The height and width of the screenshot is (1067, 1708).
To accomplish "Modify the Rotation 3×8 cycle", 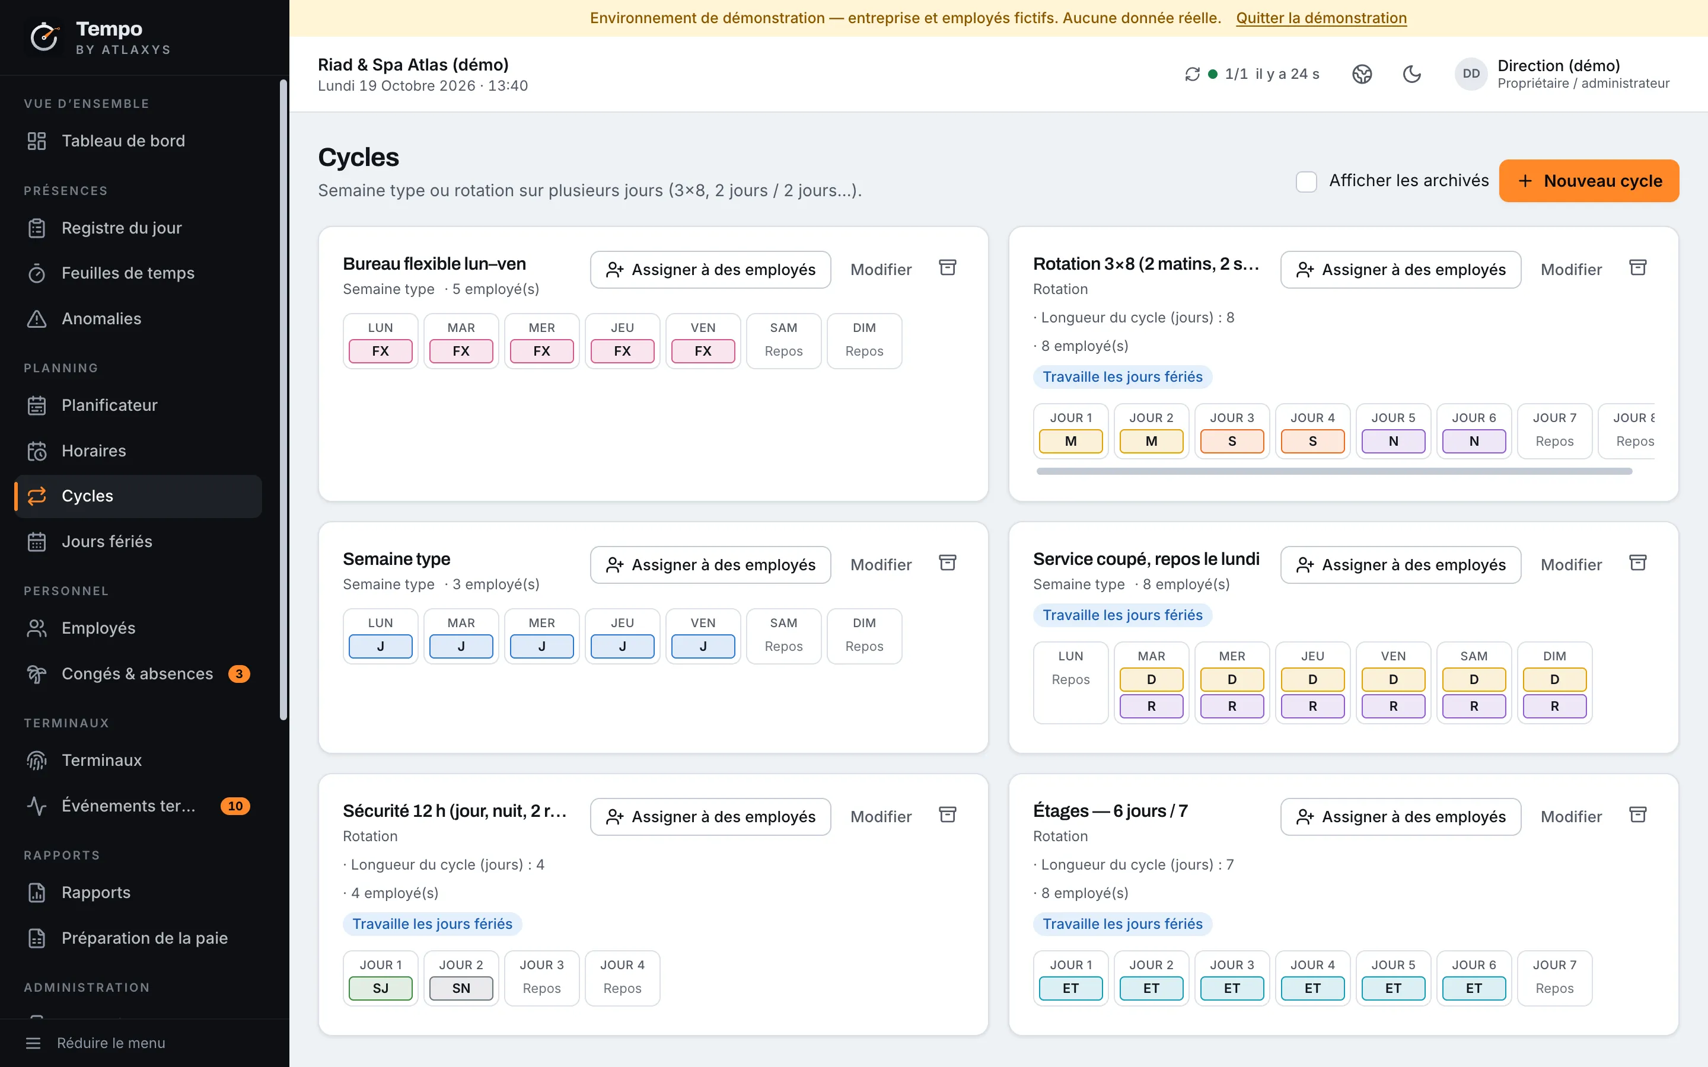I will [x=1571, y=270].
